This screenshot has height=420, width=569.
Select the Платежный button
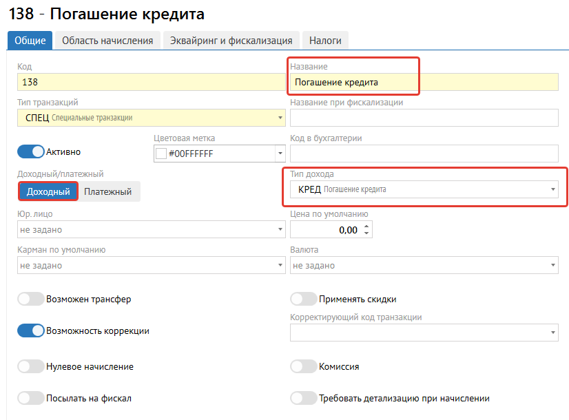[107, 191]
